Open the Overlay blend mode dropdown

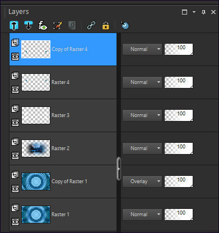click(142, 181)
